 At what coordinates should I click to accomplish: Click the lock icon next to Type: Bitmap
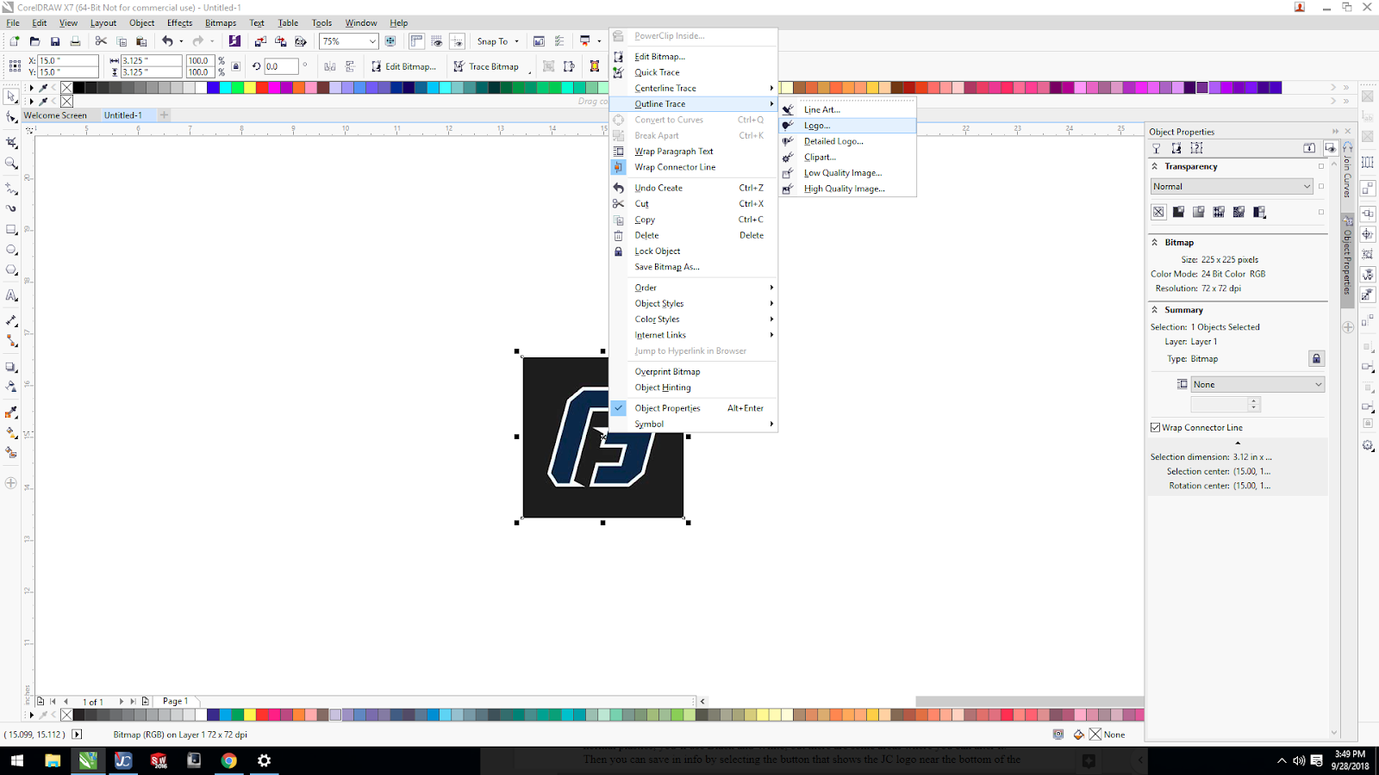[x=1316, y=358]
